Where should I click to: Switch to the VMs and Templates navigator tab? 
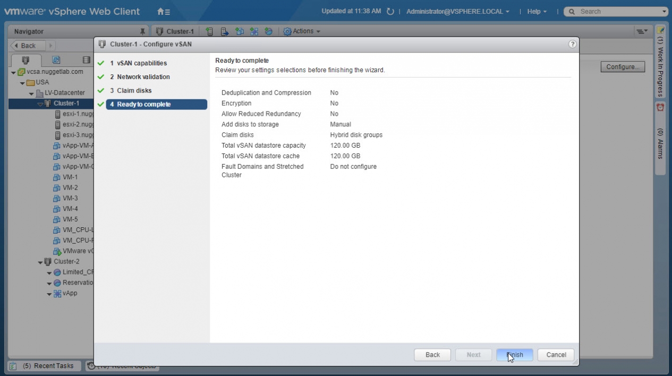(56, 60)
